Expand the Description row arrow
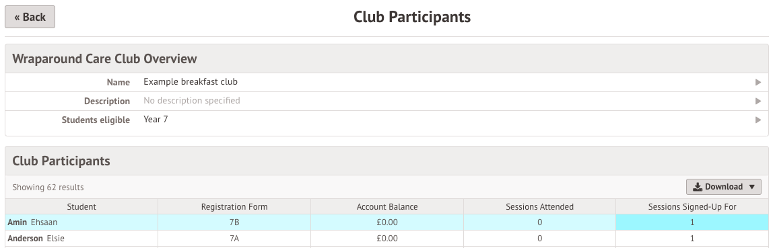Screen dimensions: 775x248 [757, 101]
